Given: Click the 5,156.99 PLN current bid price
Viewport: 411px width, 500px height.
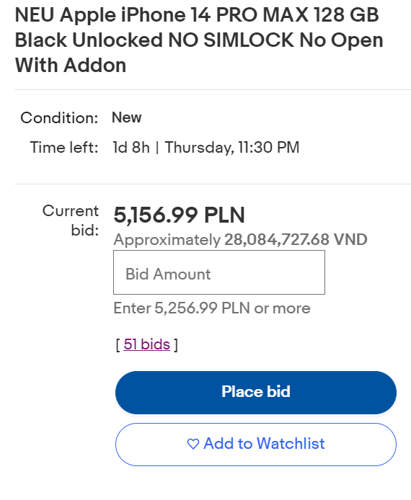Looking at the screenshot, I should [x=180, y=215].
